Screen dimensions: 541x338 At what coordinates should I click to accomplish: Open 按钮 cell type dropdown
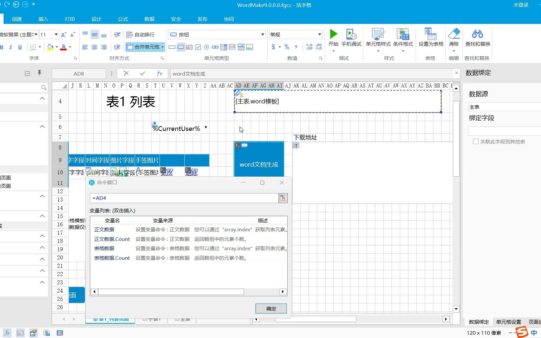263,34
